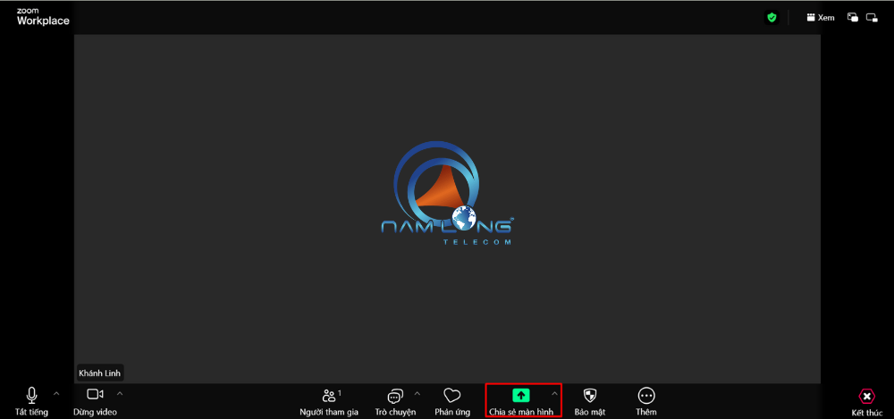The width and height of the screenshot is (894, 419).
Task: Click the green Chia sẻ màn hình icon
Action: [521, 395]
